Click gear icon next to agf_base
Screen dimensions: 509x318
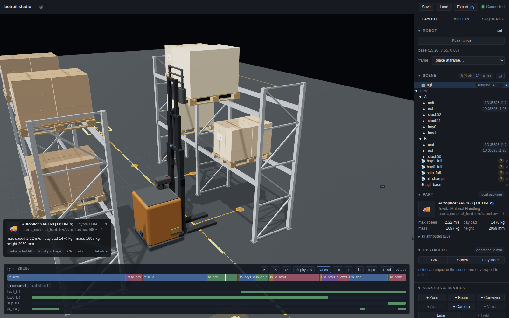(x=423, y=185)
